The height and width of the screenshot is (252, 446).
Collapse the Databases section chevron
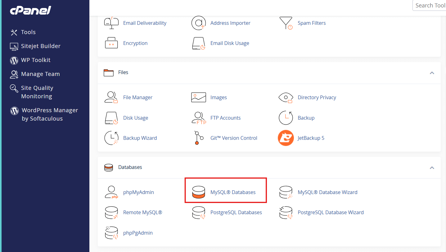click(432, 168)
